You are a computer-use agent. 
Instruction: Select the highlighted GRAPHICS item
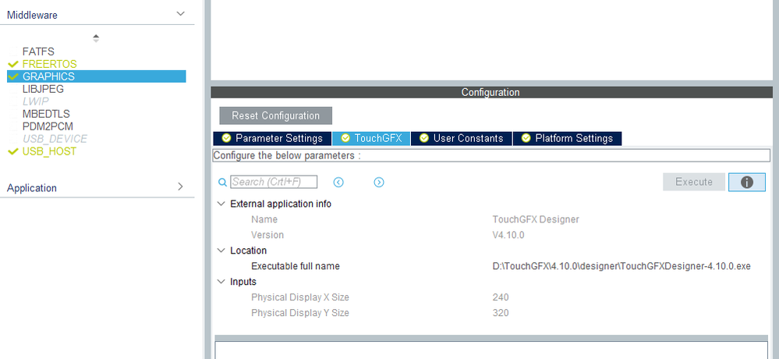97,76
